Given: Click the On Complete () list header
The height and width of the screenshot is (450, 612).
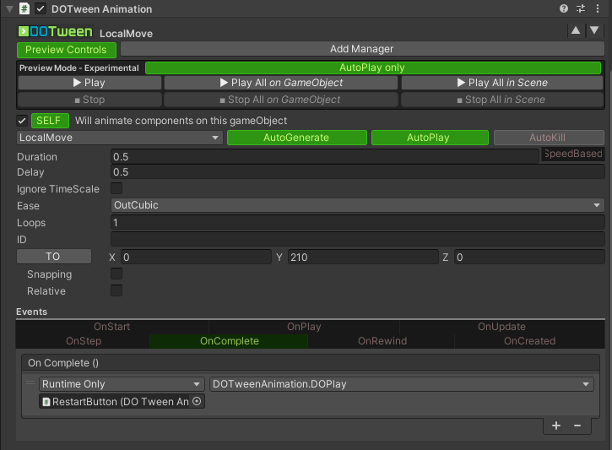Looking at the screenshot, I should click(311, 363).
